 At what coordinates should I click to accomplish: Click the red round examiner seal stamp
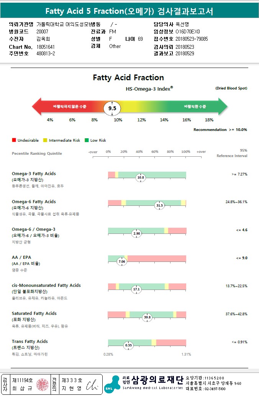(x=43, y=384)
